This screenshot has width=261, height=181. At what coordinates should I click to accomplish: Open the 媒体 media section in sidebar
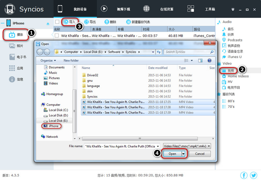pos(16,35)
